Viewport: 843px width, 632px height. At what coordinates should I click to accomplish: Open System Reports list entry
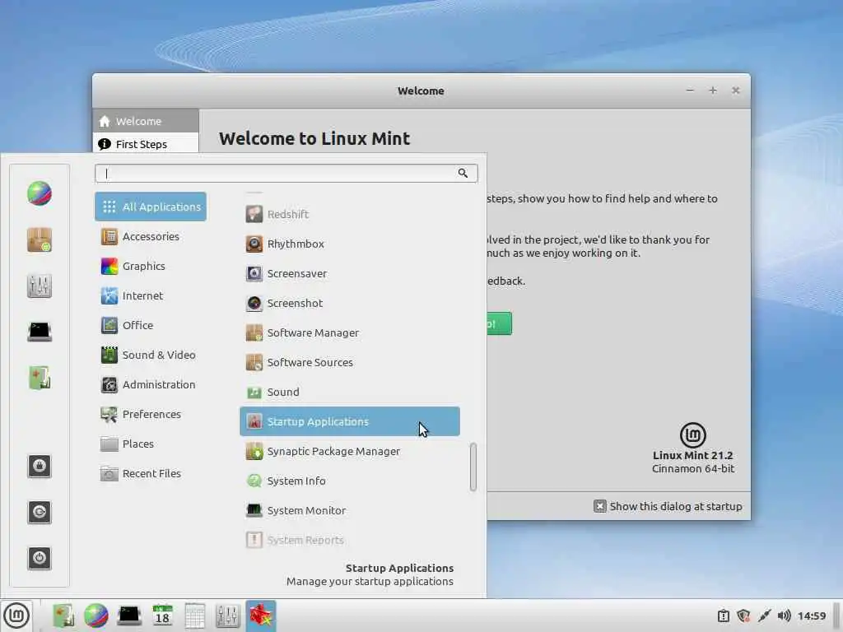(349, 540)
